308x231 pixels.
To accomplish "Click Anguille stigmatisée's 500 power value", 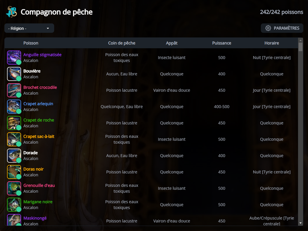I will tap(222, 58).
